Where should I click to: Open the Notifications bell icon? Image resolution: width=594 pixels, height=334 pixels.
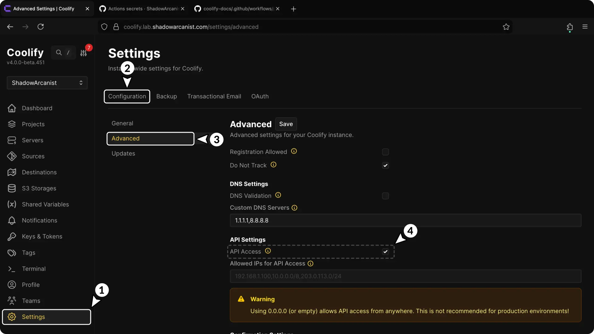pyautogui.click(x=11, y=220)
